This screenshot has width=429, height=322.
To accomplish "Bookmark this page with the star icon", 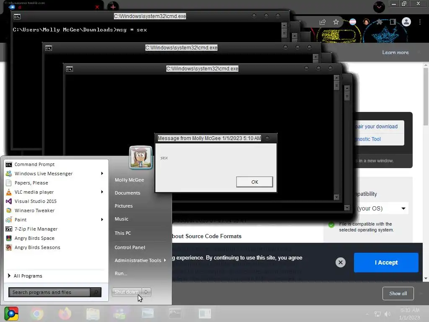I will 336,22.
